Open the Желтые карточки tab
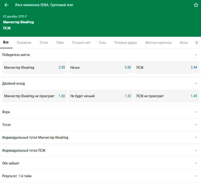Viewport: 201px width, 183px height. 158,42
